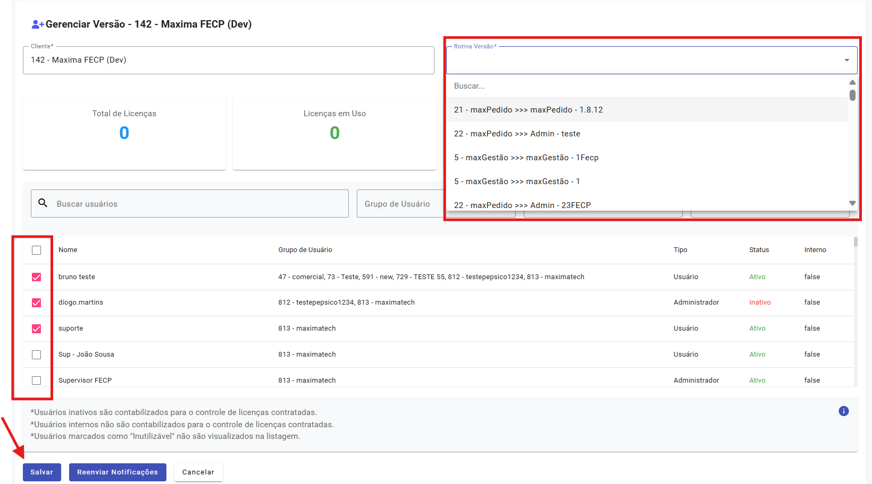This screenshot has height=484, width=872.
Task: Click the add-user icon beside the title
Action: (38, 24)
